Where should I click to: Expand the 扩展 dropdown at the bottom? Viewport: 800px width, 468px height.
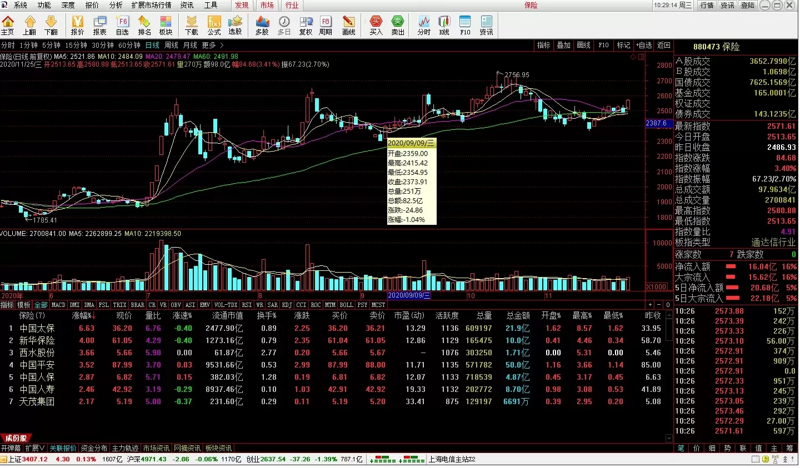(x=35, y=448)
